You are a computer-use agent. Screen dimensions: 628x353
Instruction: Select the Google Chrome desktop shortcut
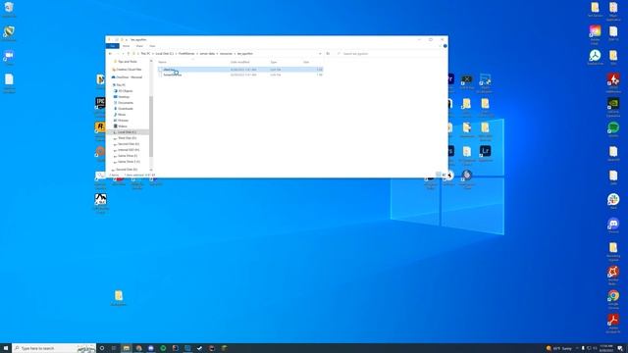613,299
